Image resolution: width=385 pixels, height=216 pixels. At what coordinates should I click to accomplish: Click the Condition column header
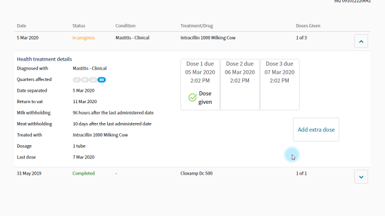tap(126, 26)
